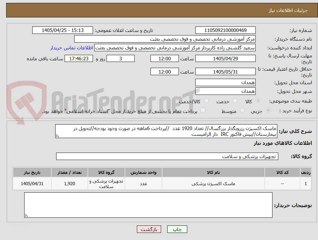Click the کد کالا column header
This screenshot has height=240, width=318.
(282, 173)
